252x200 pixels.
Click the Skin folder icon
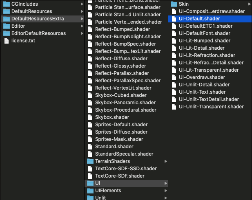(x=174, y=4)
